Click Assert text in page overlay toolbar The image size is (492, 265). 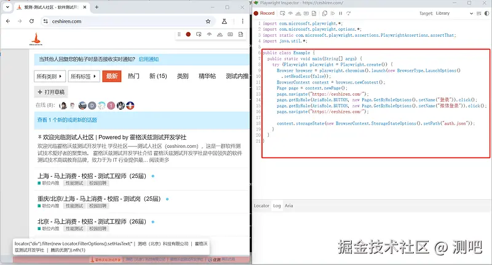220,34
